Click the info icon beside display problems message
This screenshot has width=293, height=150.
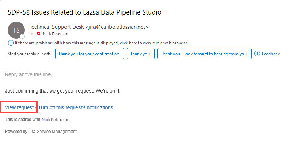point(11,43)
